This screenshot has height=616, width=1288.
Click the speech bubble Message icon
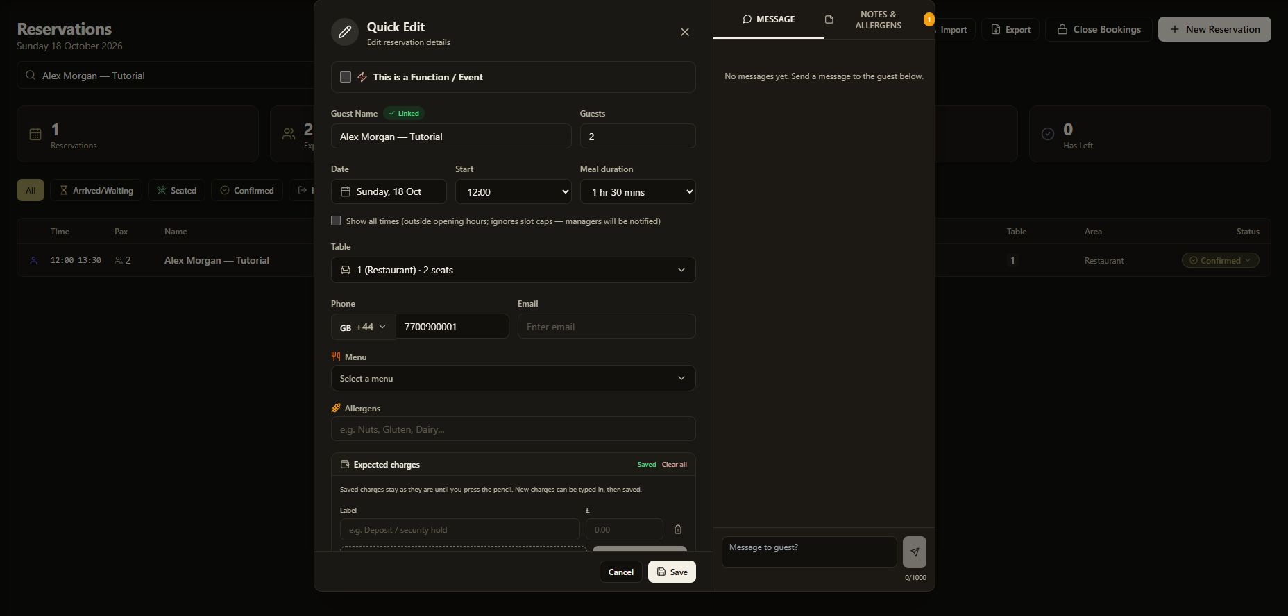point(747,19)
